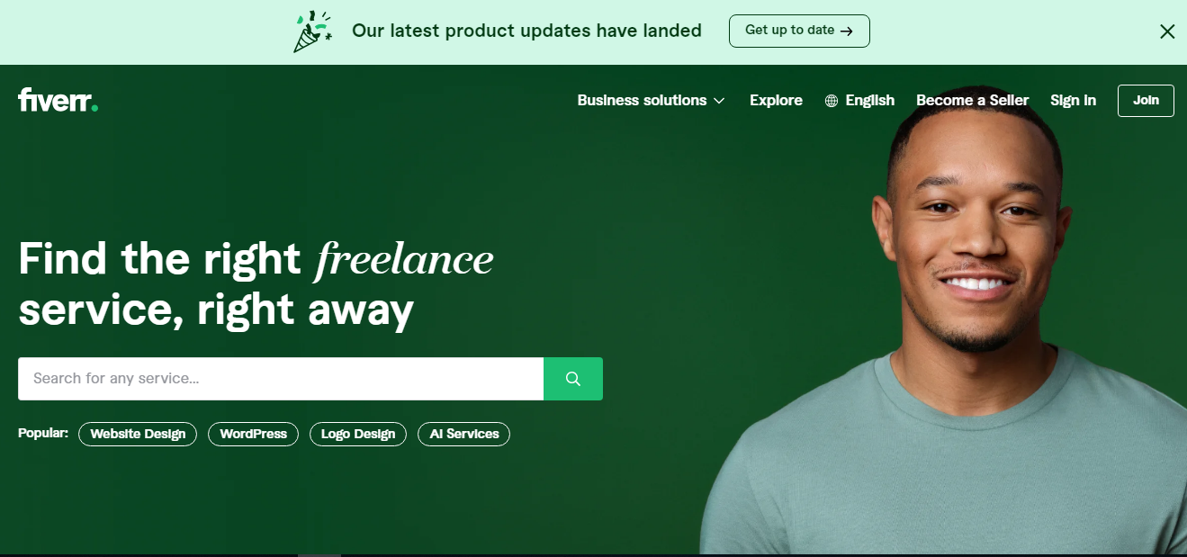Click the Join button
The image size is (1187, 557).
coord(1146,101)
